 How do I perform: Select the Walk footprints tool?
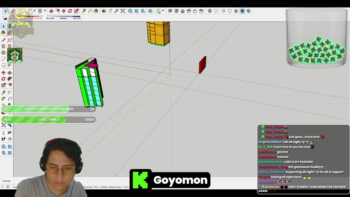click(x=4, y=139)
